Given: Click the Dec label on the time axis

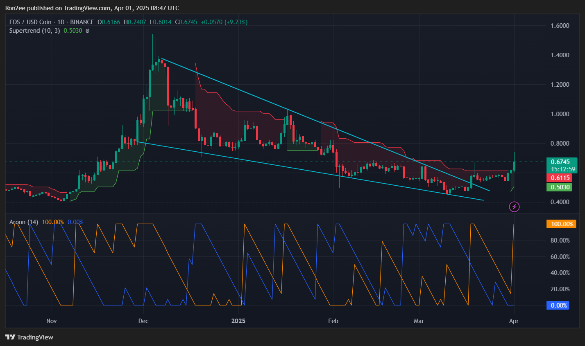Looking at the screenshot, I should [143, 321].
